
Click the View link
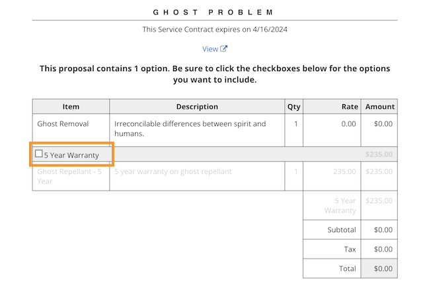click(210, 49)
